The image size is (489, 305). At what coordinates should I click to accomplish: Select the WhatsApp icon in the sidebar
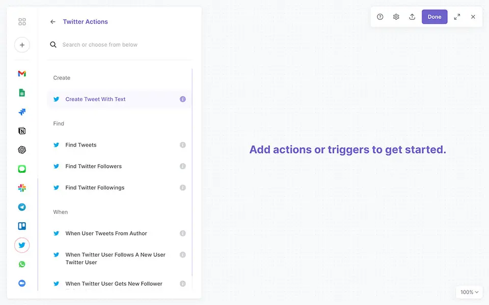point(22,264)
